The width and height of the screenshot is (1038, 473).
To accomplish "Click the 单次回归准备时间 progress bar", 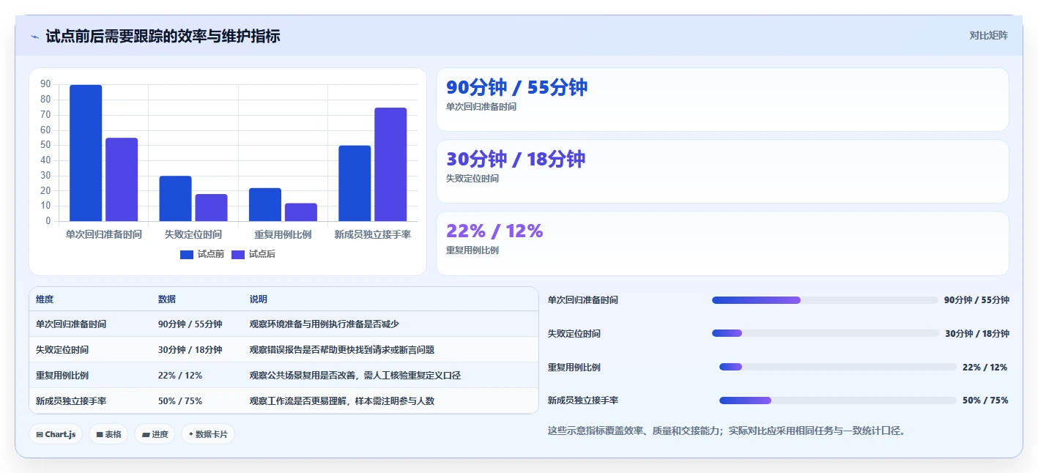I will (x=825, y=300).
